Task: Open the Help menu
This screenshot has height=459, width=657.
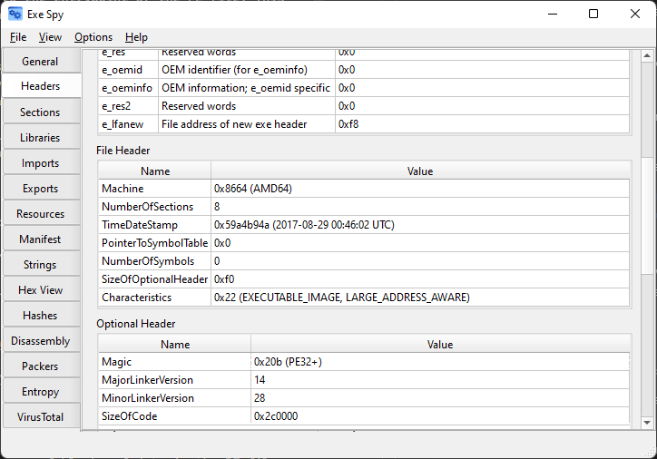Action: pos(136,37)
